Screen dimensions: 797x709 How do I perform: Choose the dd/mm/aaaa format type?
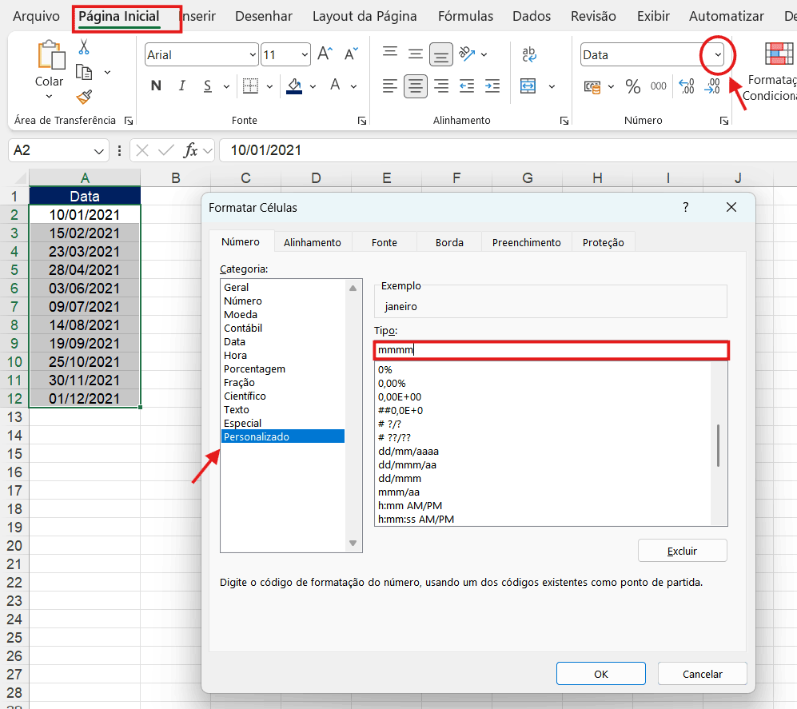tap(544, 452)
